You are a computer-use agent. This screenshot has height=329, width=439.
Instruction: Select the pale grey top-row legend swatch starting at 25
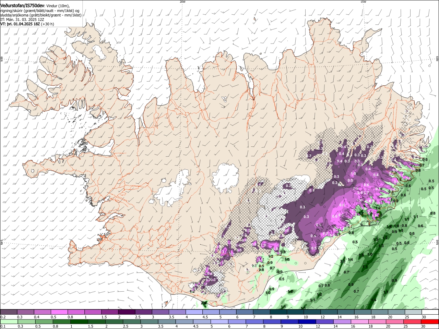click(413, 312)
